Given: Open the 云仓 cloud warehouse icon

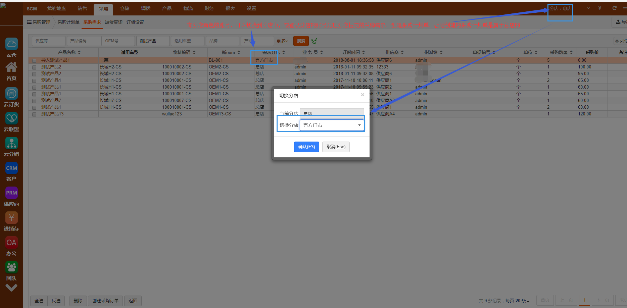Looking at the screenshot, I should 11,44.
